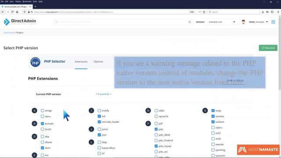Open the Help menu
The image size is (281, 158).
40,1
